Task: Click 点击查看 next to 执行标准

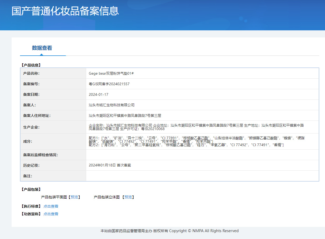Action: coord(51,206)
